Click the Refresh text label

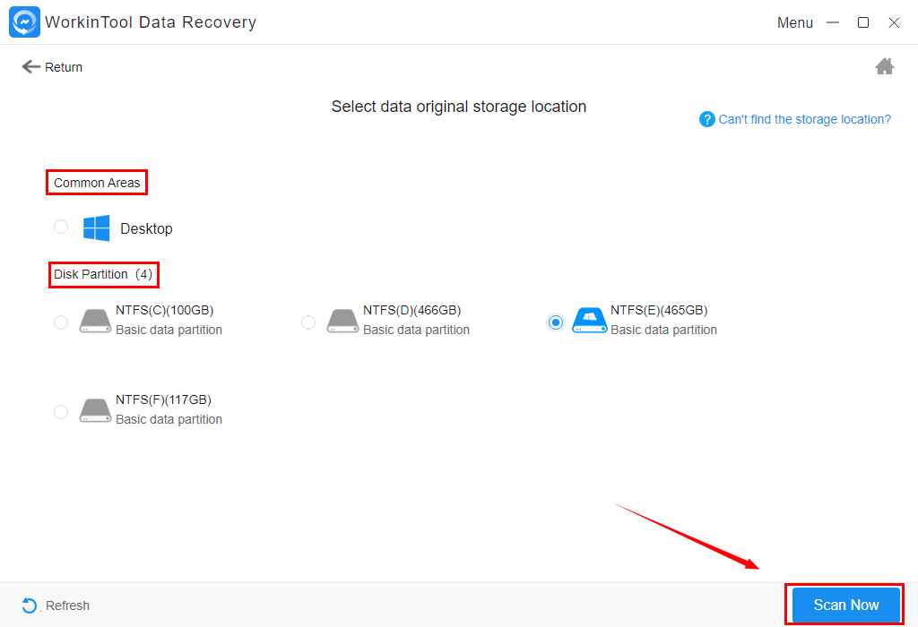[x=67, y=606]
